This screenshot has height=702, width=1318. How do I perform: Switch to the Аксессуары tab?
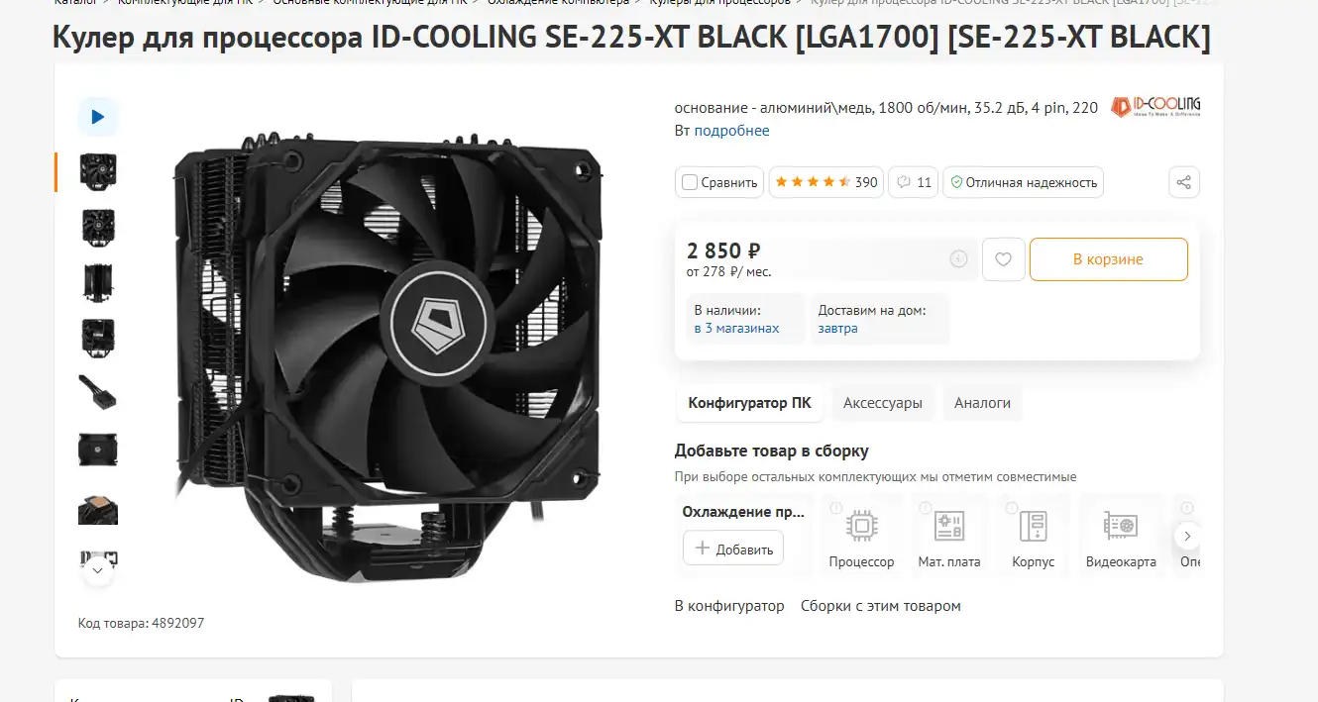[x=883, y=403]
